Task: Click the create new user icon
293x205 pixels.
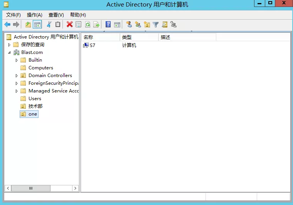Action: point(129,25)
